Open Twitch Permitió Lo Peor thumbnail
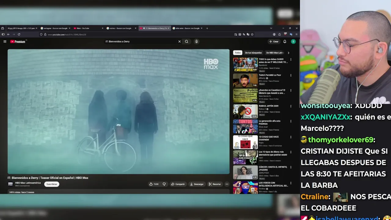 click(x=245, y=80)
